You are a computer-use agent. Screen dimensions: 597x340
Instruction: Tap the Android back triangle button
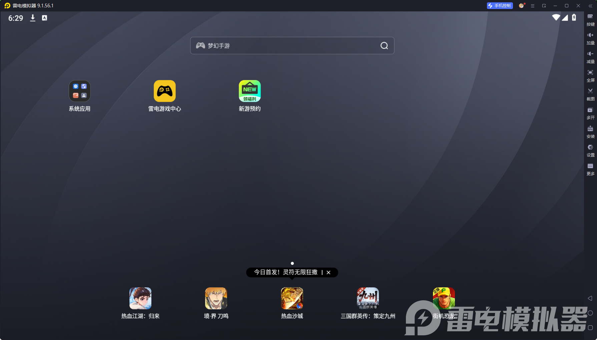[590, 298]
